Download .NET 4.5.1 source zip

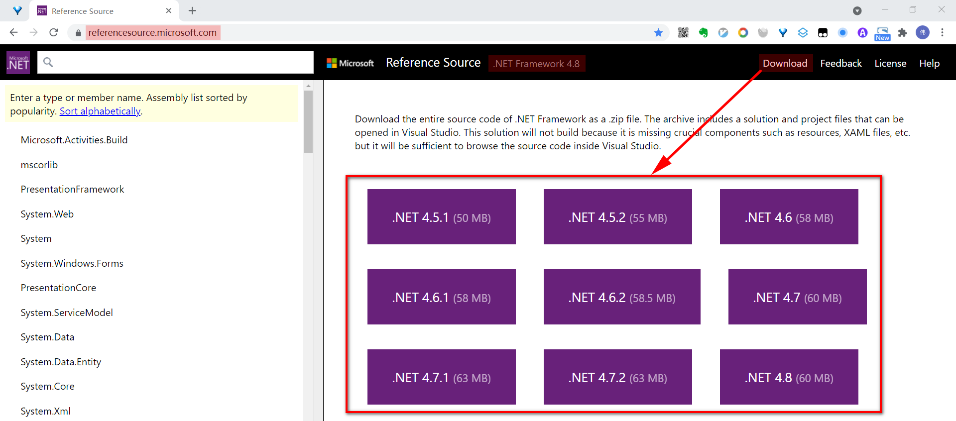(x=442, y=216)
